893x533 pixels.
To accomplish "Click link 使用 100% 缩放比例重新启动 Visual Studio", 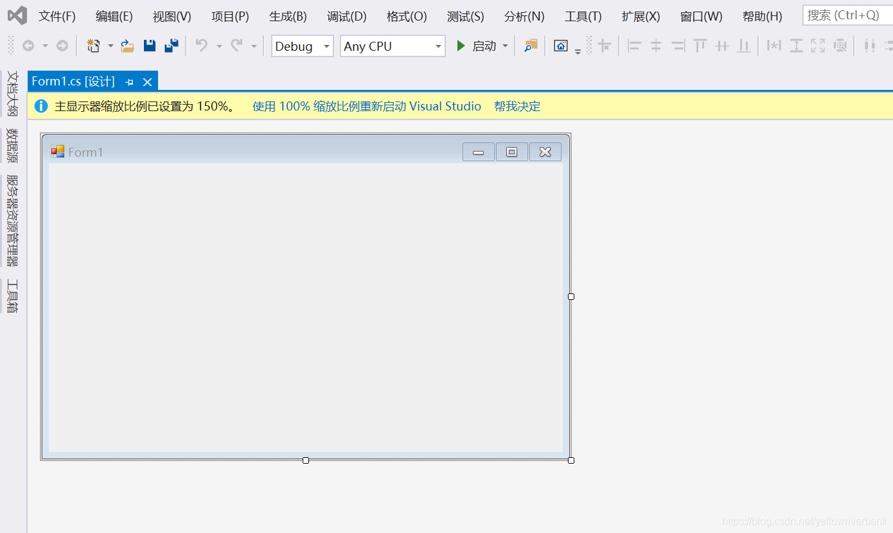I will point(367,106).
